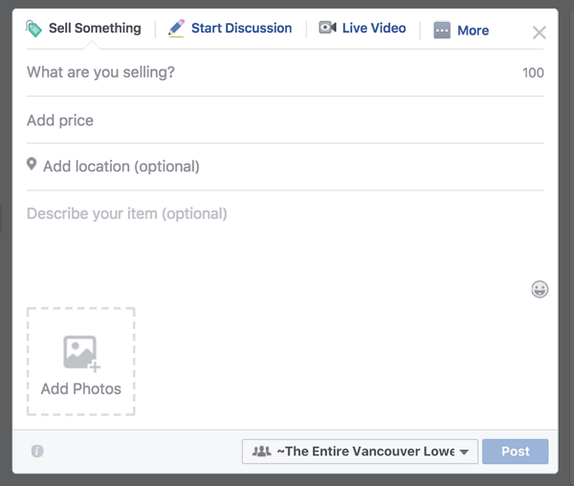Click the Add price field
The width and height of the screenshot is (574, 486).
click(285, 121)
